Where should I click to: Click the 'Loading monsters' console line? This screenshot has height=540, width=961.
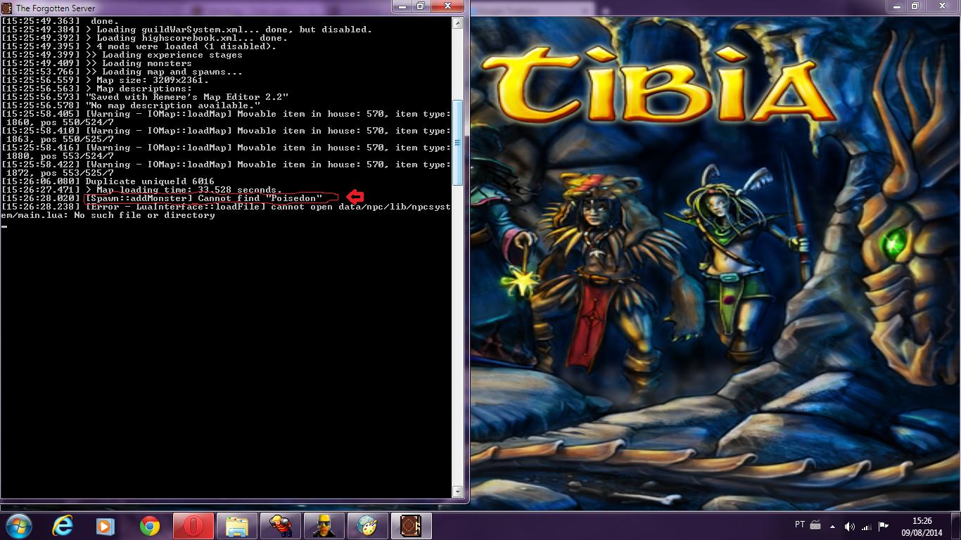96,63
